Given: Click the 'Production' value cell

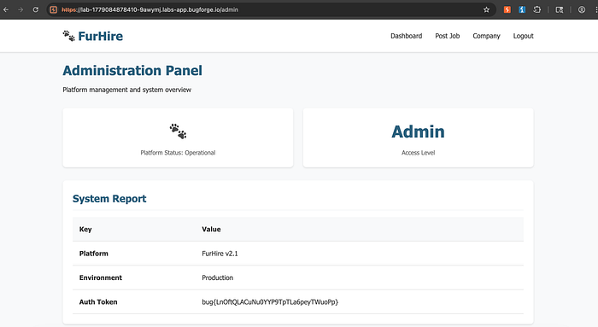Looking at the screenshot, I should click(217, 277).
